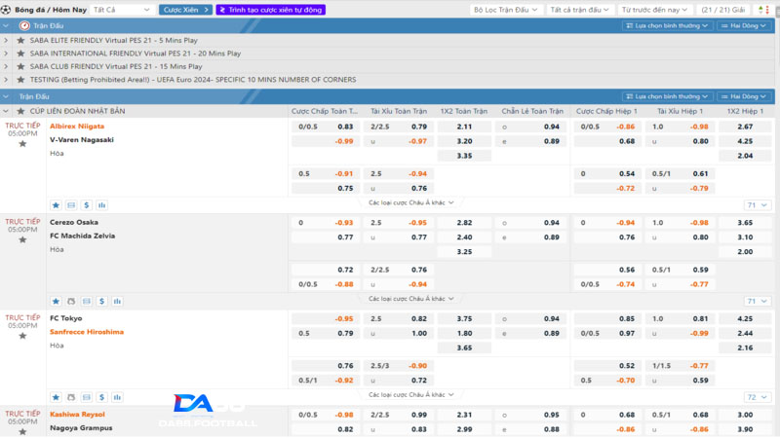The height and width of the screenshot is (438, 780).
Task: Click the blue star icon under FC Tokyo match
Action: coord(56,397)
